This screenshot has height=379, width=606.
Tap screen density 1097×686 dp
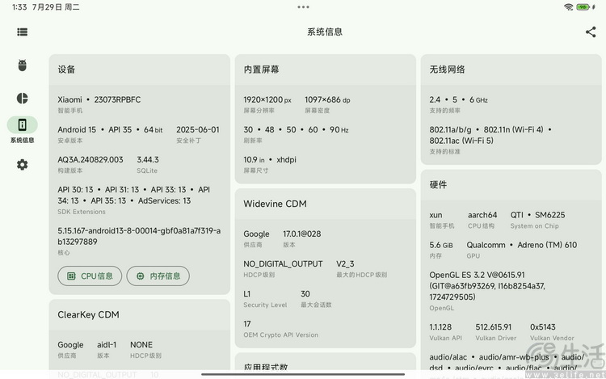327,99
